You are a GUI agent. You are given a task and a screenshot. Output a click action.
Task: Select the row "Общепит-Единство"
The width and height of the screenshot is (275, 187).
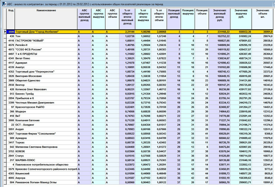(x=140, y=81)
